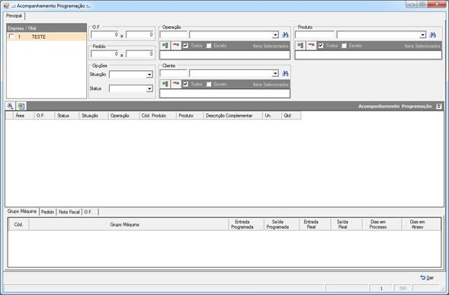Collapse the Acompanhamento Programação panel

point(438,106)
